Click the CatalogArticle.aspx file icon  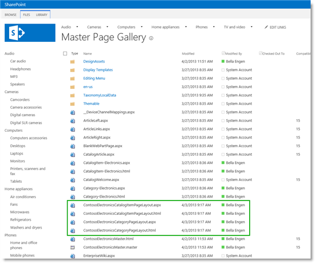click(x=73, y=155)
